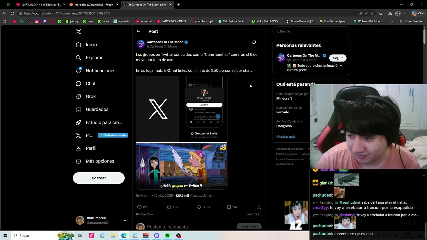
Task: Open the X Groupchat Links image
Action: 181,109
